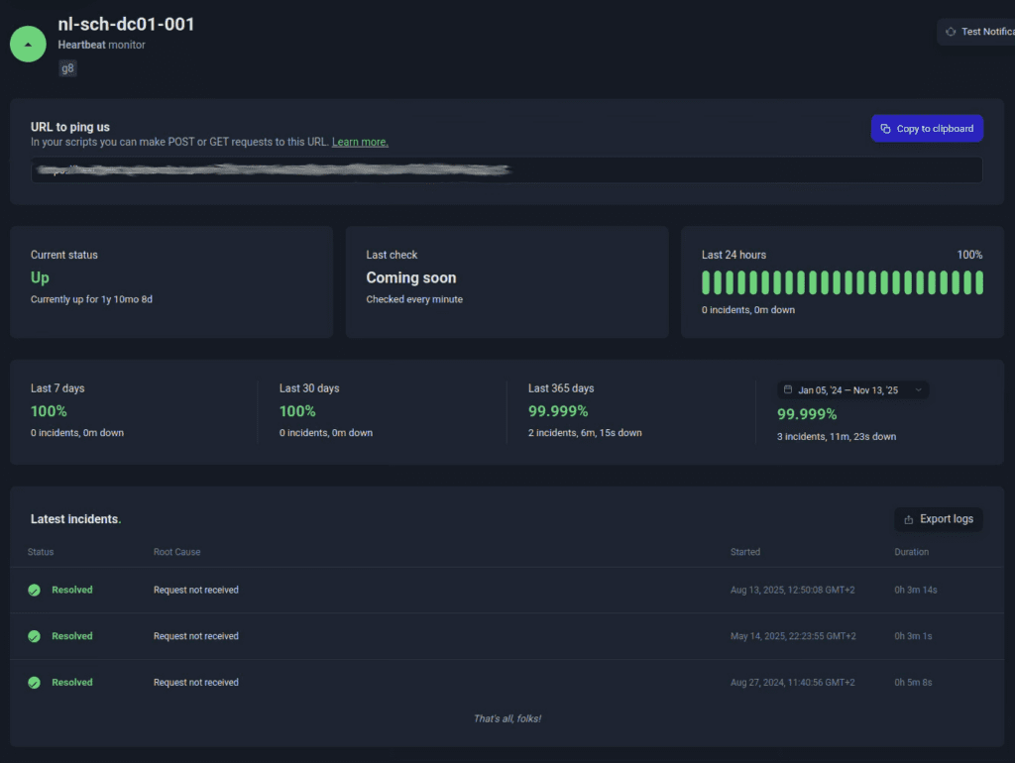Click the copy icon inside Copy to clipboard button
Viewport: 1015px width, 763px height.
(887, 128)
